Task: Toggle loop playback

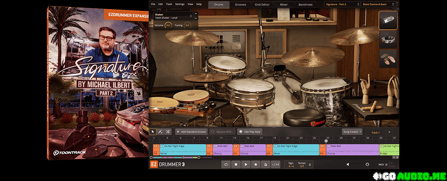Action: 226,164
